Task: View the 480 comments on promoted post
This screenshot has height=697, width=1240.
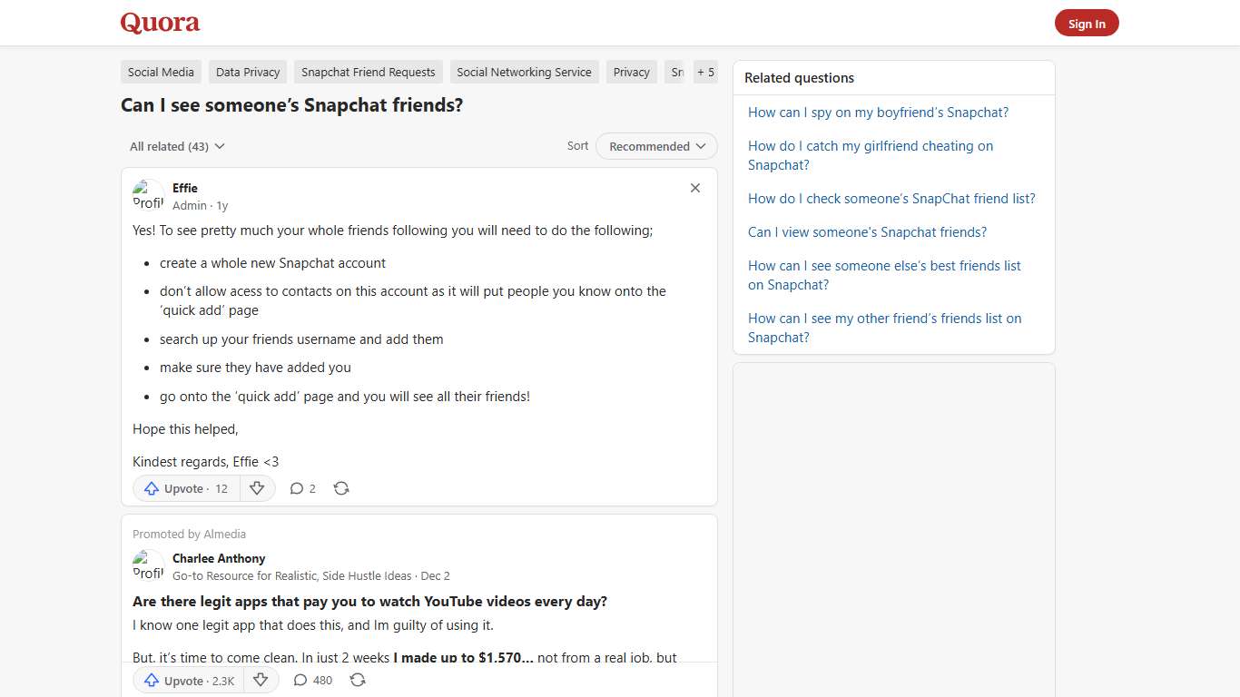Action: pyautogui.click(x=312, y=680)
